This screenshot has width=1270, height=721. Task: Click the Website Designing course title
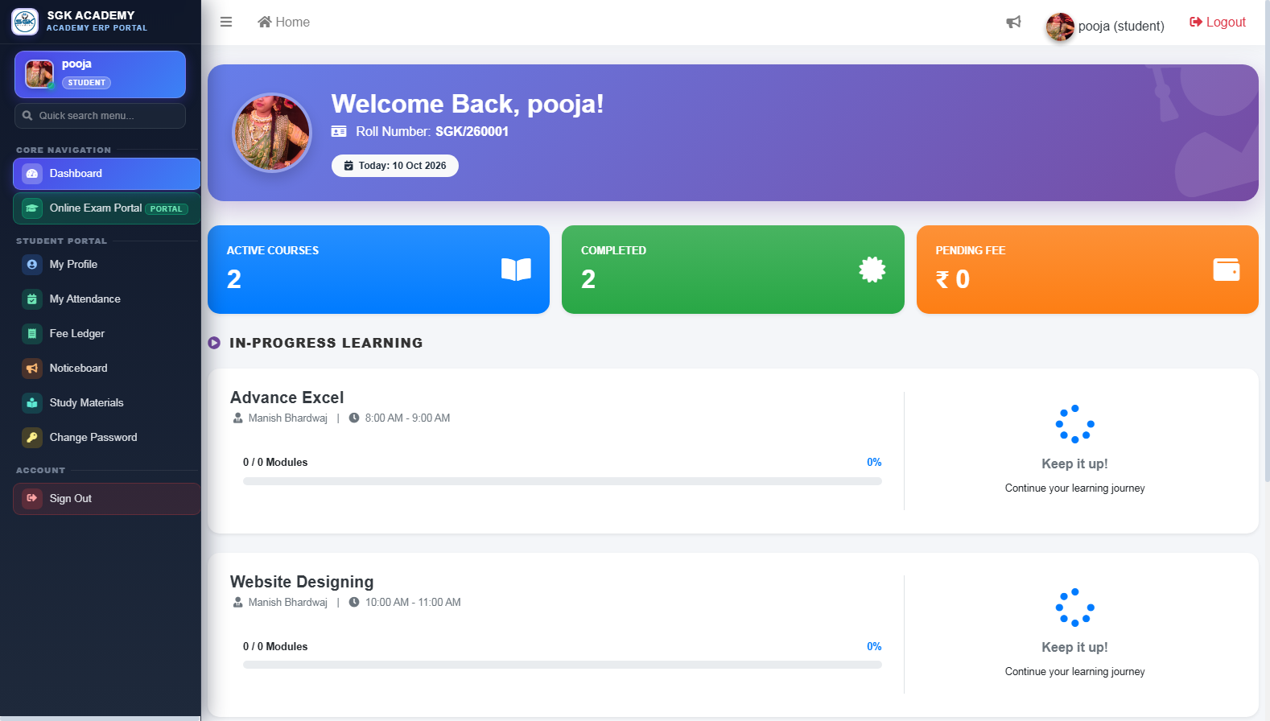pyautogui.click(x=302, y=582)
